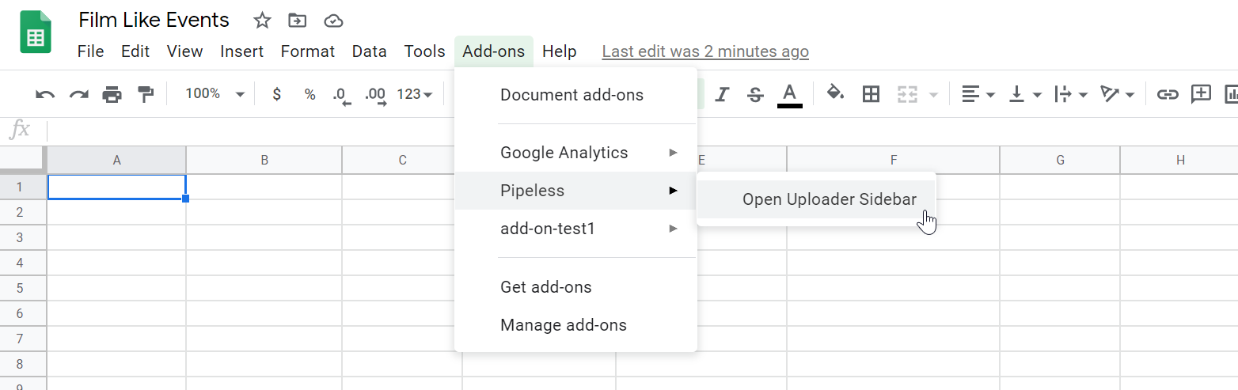The image size is (1238, 390).
Task: Click the Last edit was 2 minutes ago link
Action: (x=705, y=51)
